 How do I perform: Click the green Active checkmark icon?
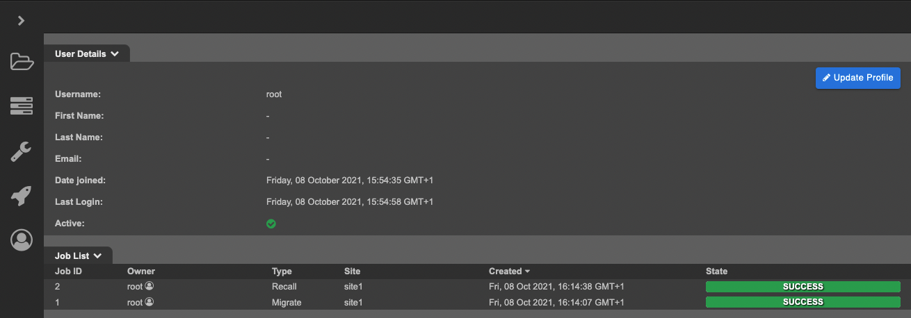point(271,224)
